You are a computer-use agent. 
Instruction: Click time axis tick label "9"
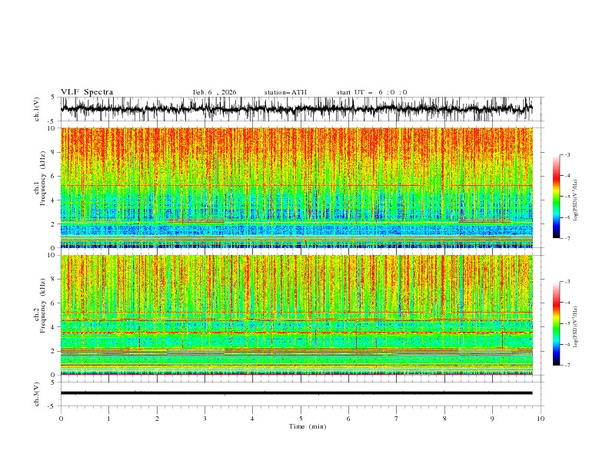tap(492, 419)
